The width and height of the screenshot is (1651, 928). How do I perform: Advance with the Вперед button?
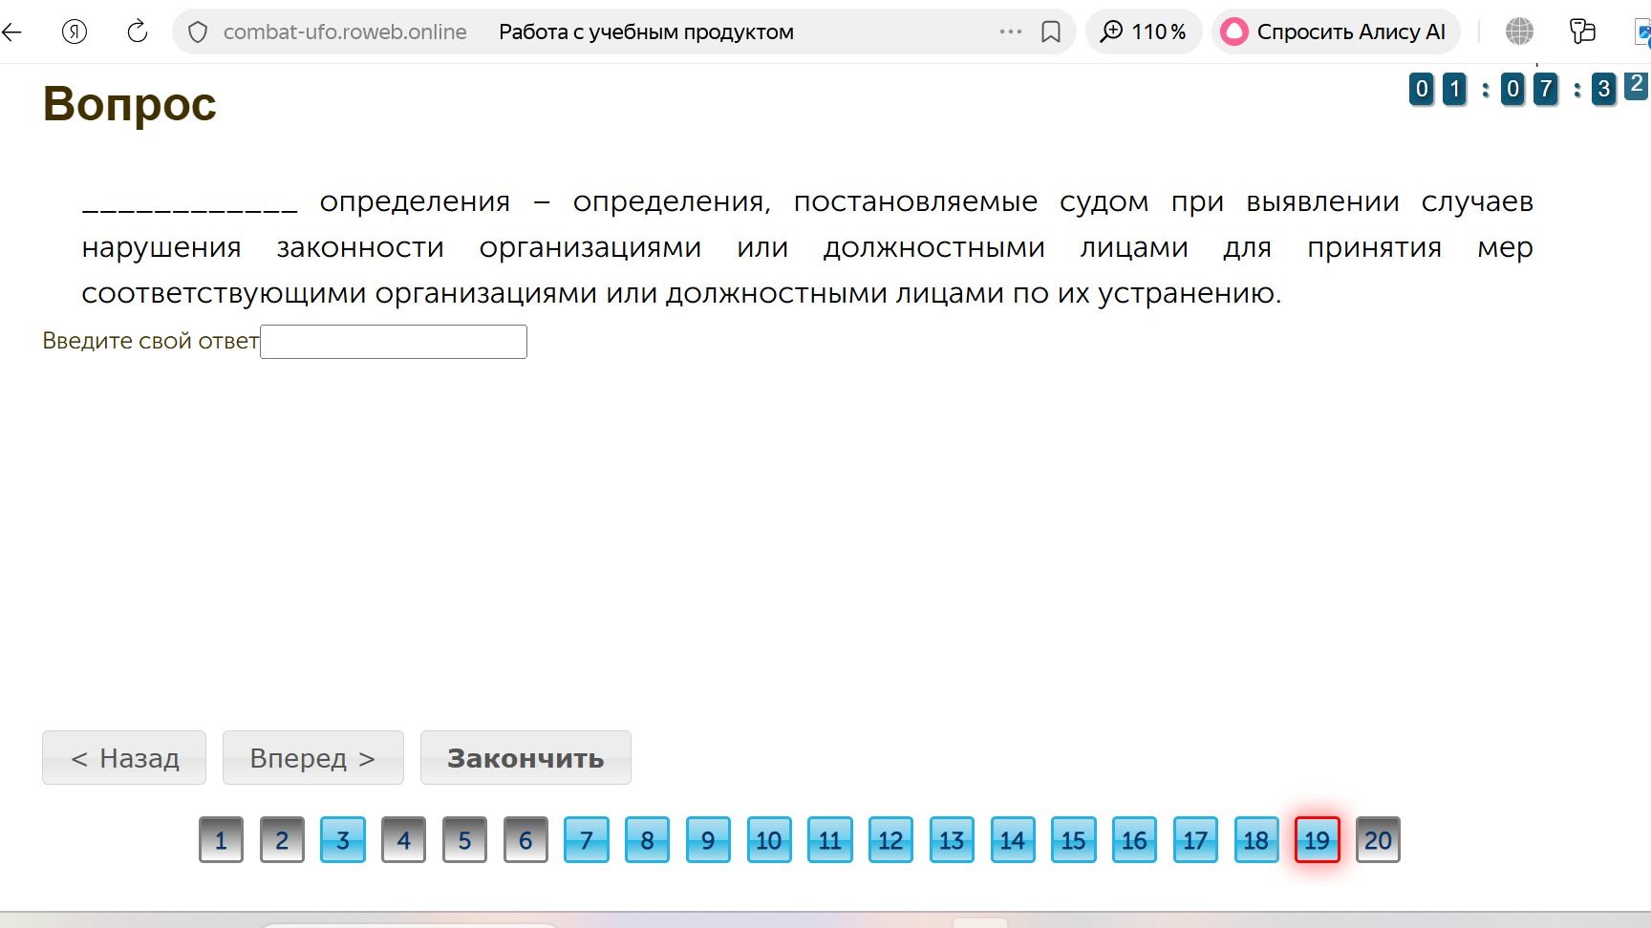click(x=313, y=758)
